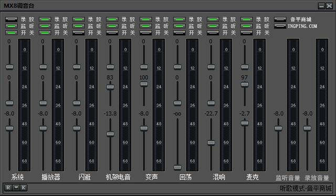Click 机架电音 volume fader handle at -13.8
Image resolution: width=336 pixels, height=196 pixels.
click(x=110, y=134)
